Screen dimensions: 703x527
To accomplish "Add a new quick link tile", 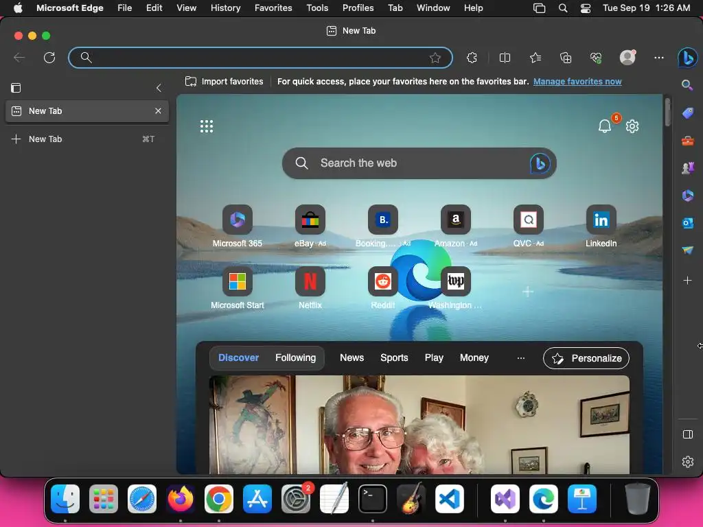I will [x=528, y=291].
